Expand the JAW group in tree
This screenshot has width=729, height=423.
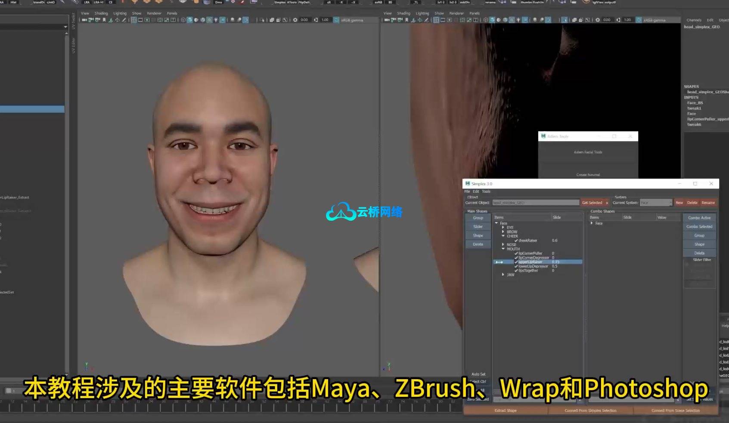503,275
